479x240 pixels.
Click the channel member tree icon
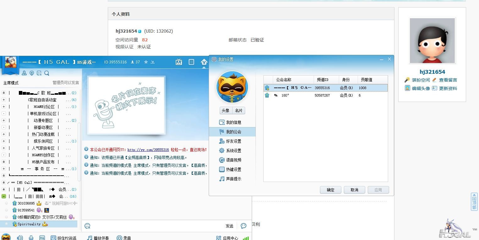[24, 73]
